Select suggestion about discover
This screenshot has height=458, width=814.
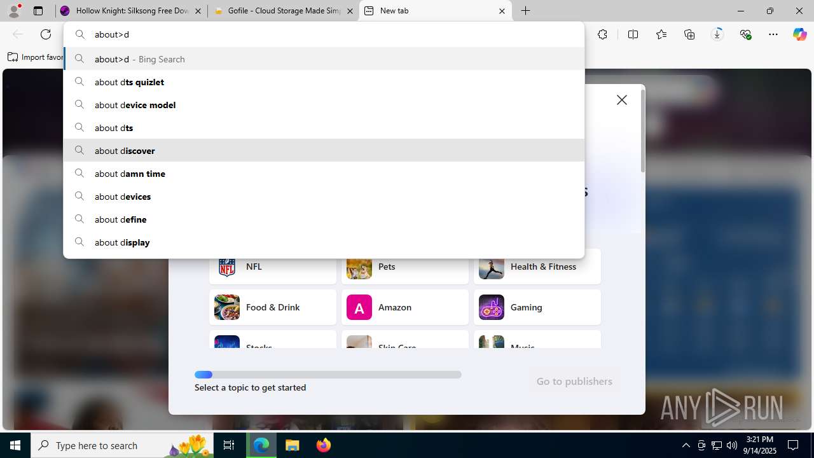pos(324,150)
